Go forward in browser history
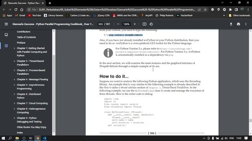The width and height of the screenshot is (252, 141). point(10,9)
